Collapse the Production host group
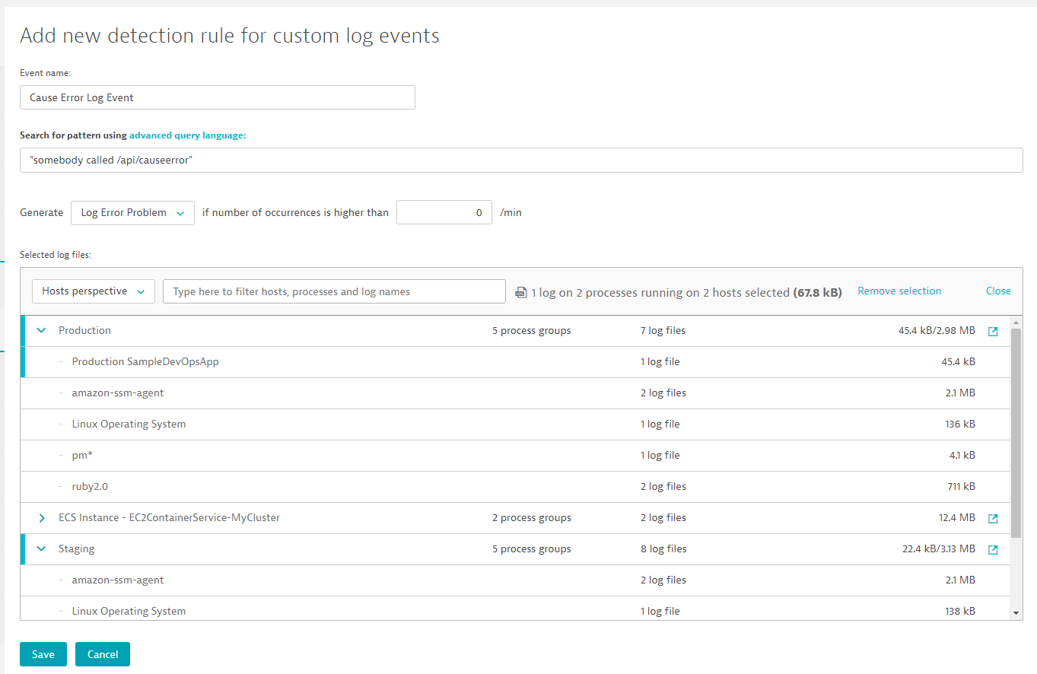Screen dimensions: 1037x674 pos(42,331)
